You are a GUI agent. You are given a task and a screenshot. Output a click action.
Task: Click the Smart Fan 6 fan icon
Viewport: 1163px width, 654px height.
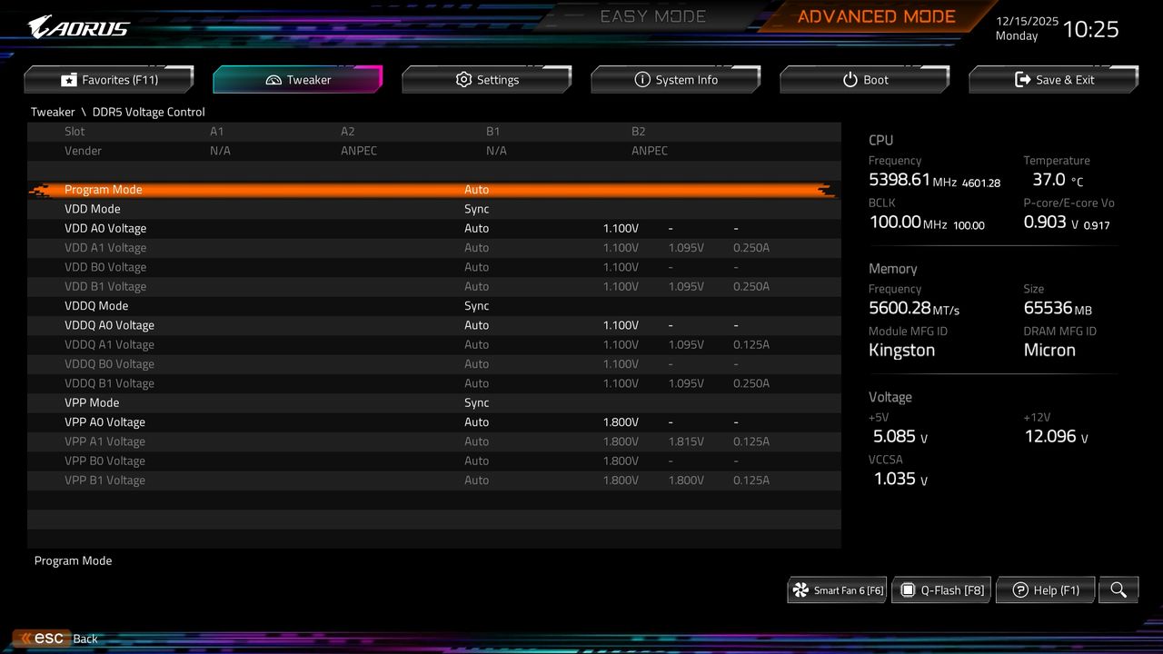[799, 590]
